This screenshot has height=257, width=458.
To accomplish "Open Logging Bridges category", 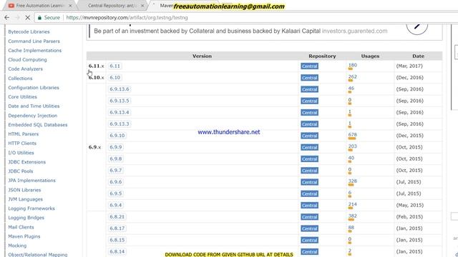I will coord(26,218).
